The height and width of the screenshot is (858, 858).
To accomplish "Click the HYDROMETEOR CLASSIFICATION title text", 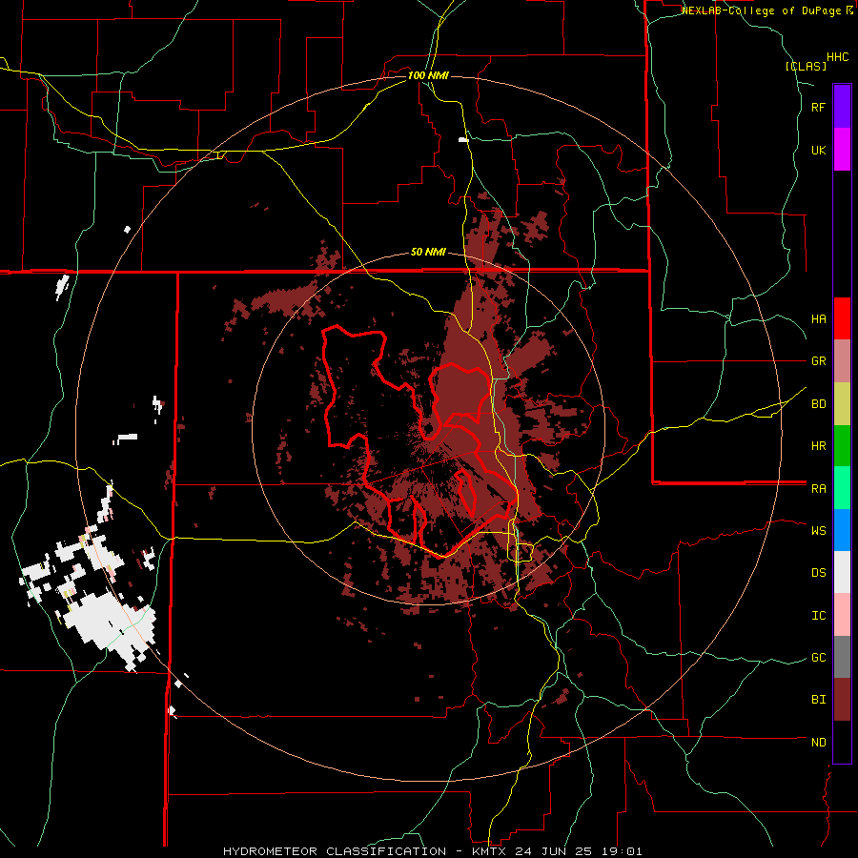I will [x=335, y=851].
